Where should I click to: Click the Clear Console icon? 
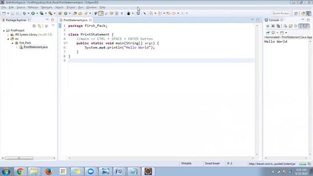point(285,26)
